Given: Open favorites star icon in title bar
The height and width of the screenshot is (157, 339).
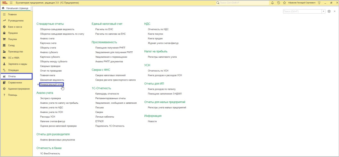Looking at the screenshot, I should click(284, 3).
